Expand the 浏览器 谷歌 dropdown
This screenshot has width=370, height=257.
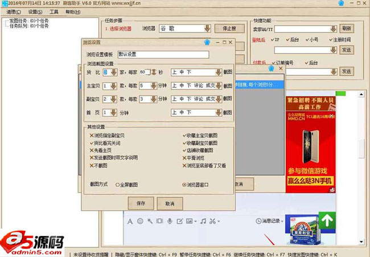pyautogui.click(x=207, y=28)
